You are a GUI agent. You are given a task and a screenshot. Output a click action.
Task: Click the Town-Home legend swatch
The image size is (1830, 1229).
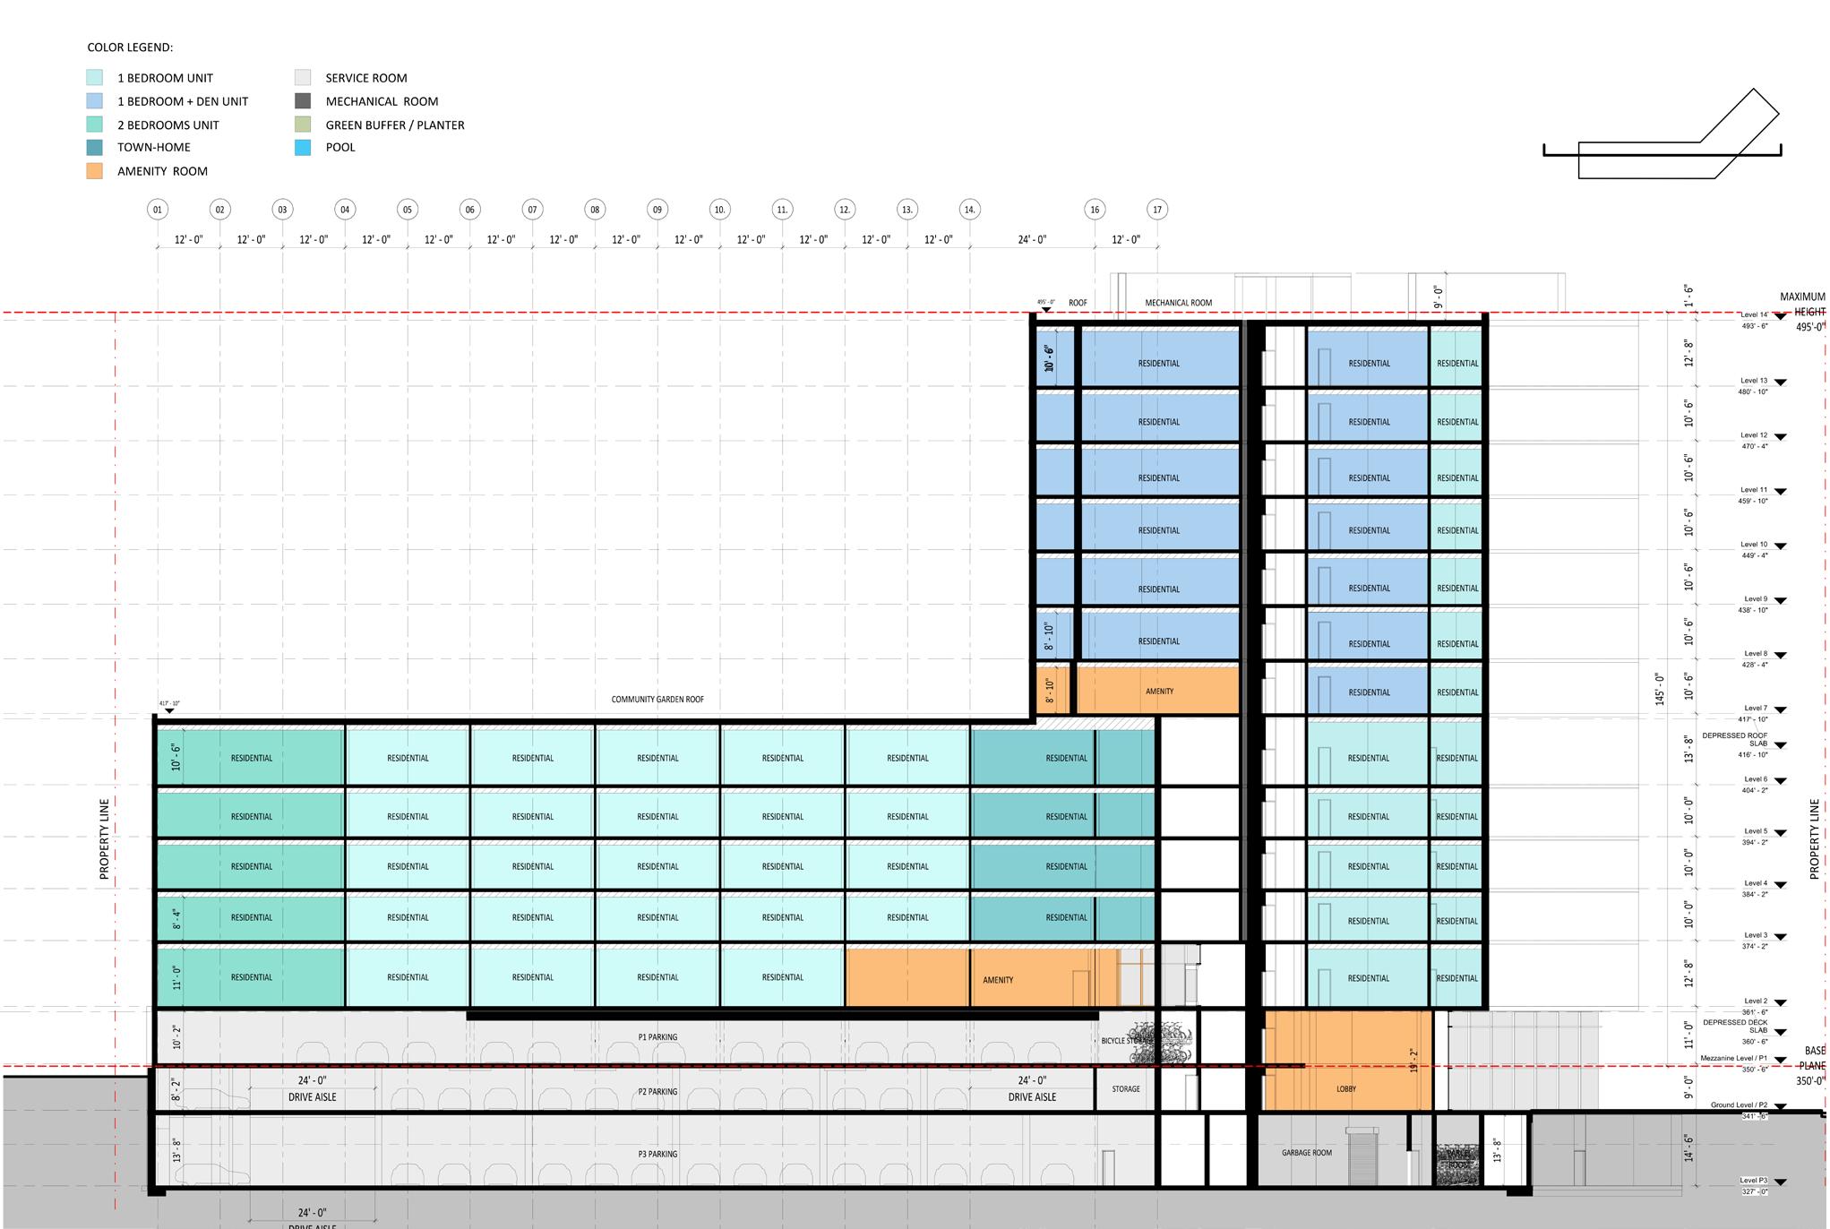click(95, 148)
